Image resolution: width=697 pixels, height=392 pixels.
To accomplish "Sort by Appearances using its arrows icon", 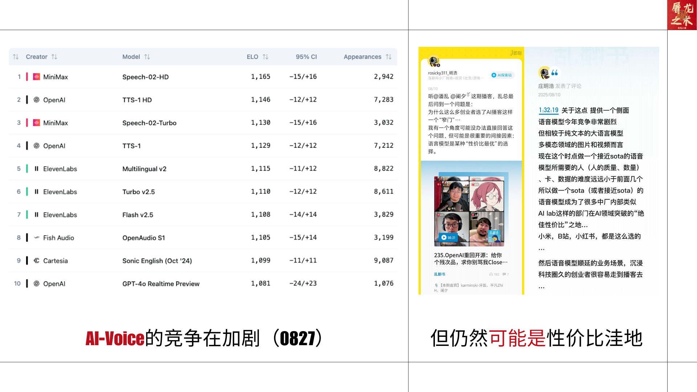I will (x=388, y=57).
